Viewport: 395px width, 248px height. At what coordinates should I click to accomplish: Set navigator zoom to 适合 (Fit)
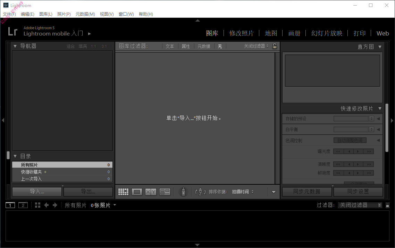[70, 46]
